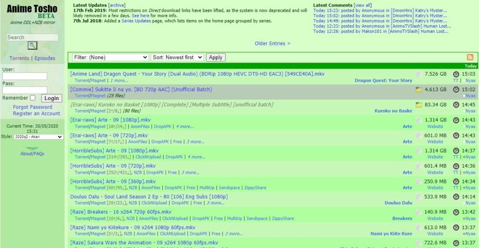This screenshot has height=248, width=479.
Task: Open the Style 2020q2 - Akari dropdown
Action: point(38,137)
